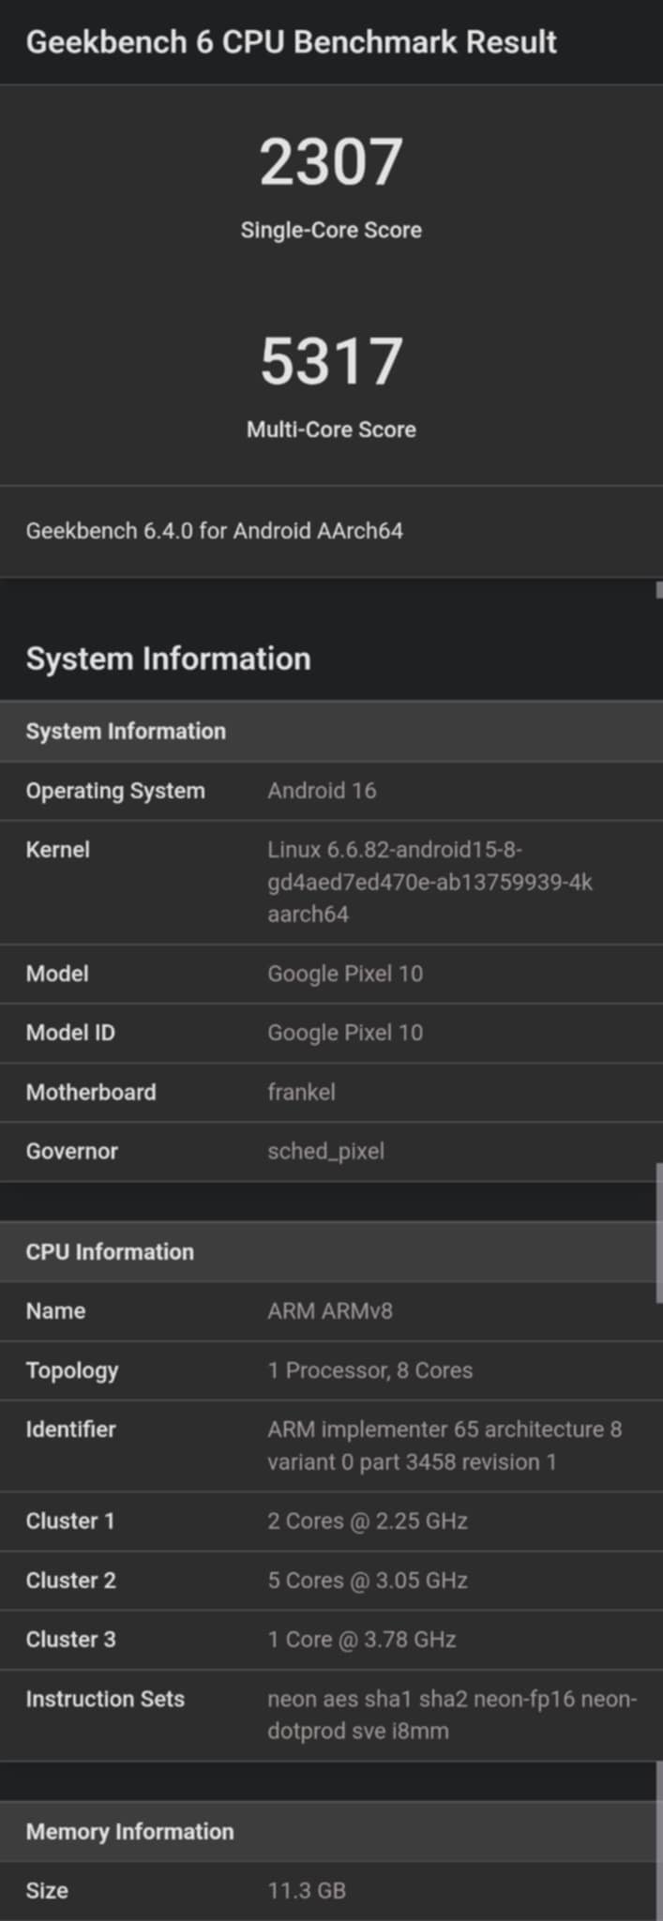Select the Motherboard value frankel

(301, 1092)
